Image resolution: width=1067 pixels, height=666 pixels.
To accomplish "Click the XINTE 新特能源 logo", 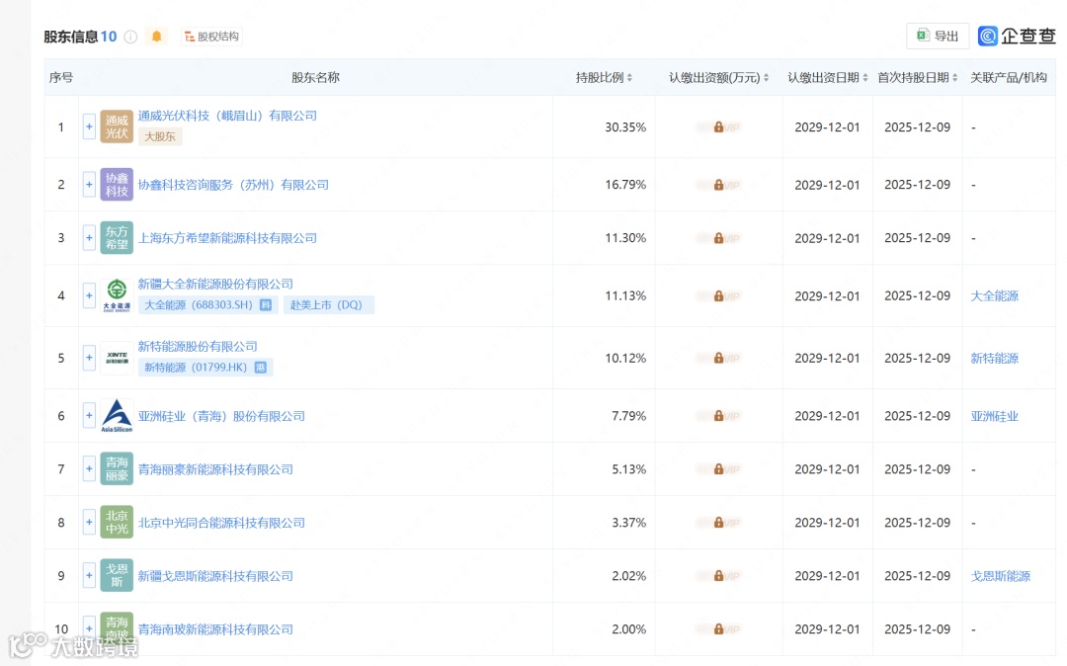I will 117,358.
